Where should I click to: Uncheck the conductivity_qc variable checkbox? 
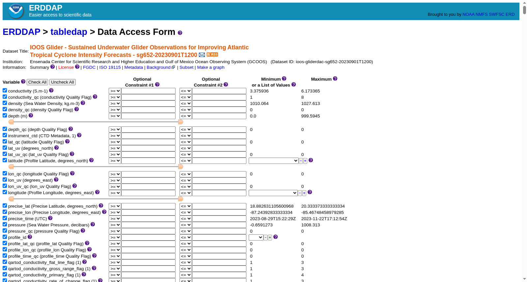click(5, 97)
